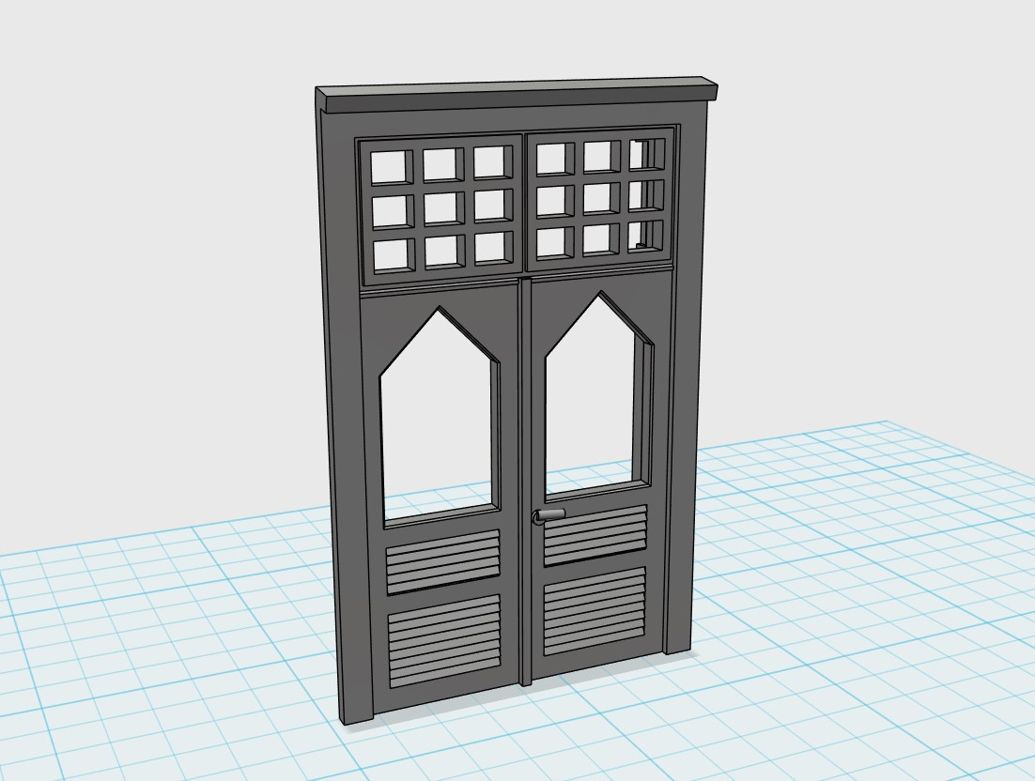Screen dimensions: 1035x781
Task: Click the left door's lower louvered vent panel
Action: point(443,643)
